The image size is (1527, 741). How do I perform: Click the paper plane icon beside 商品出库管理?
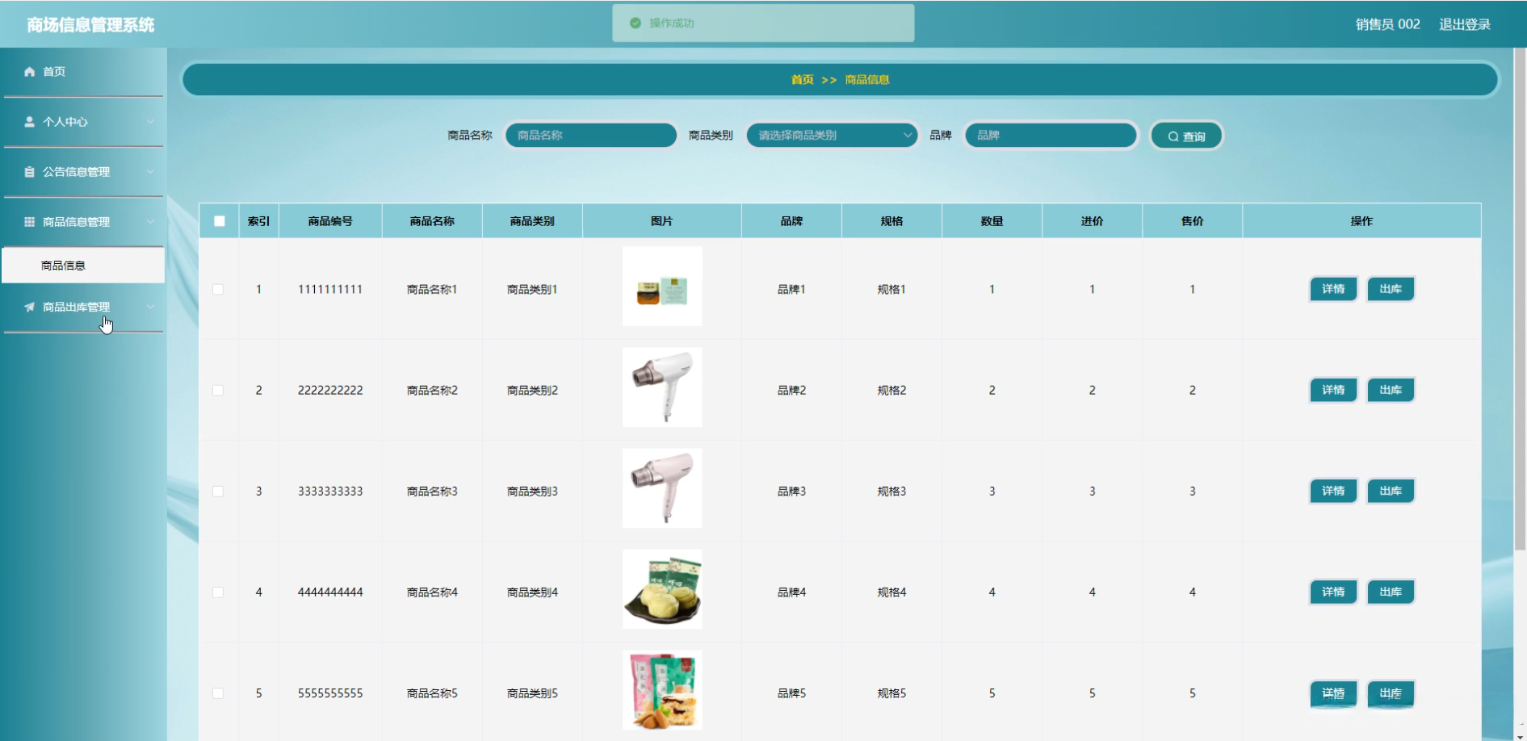point(30,307)
